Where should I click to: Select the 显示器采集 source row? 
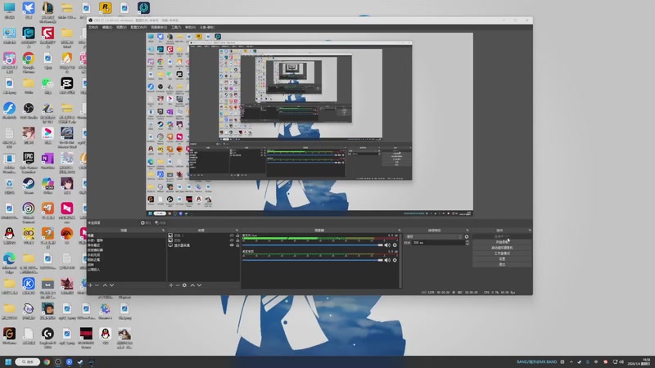click(204, 245)
